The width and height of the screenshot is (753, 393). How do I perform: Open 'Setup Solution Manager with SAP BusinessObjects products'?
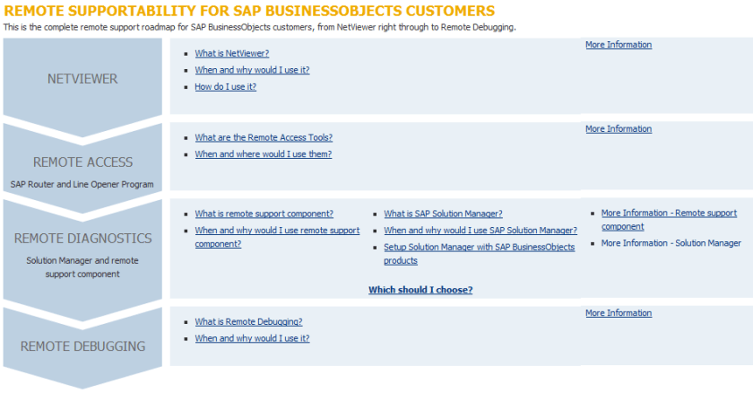(479, 248)
